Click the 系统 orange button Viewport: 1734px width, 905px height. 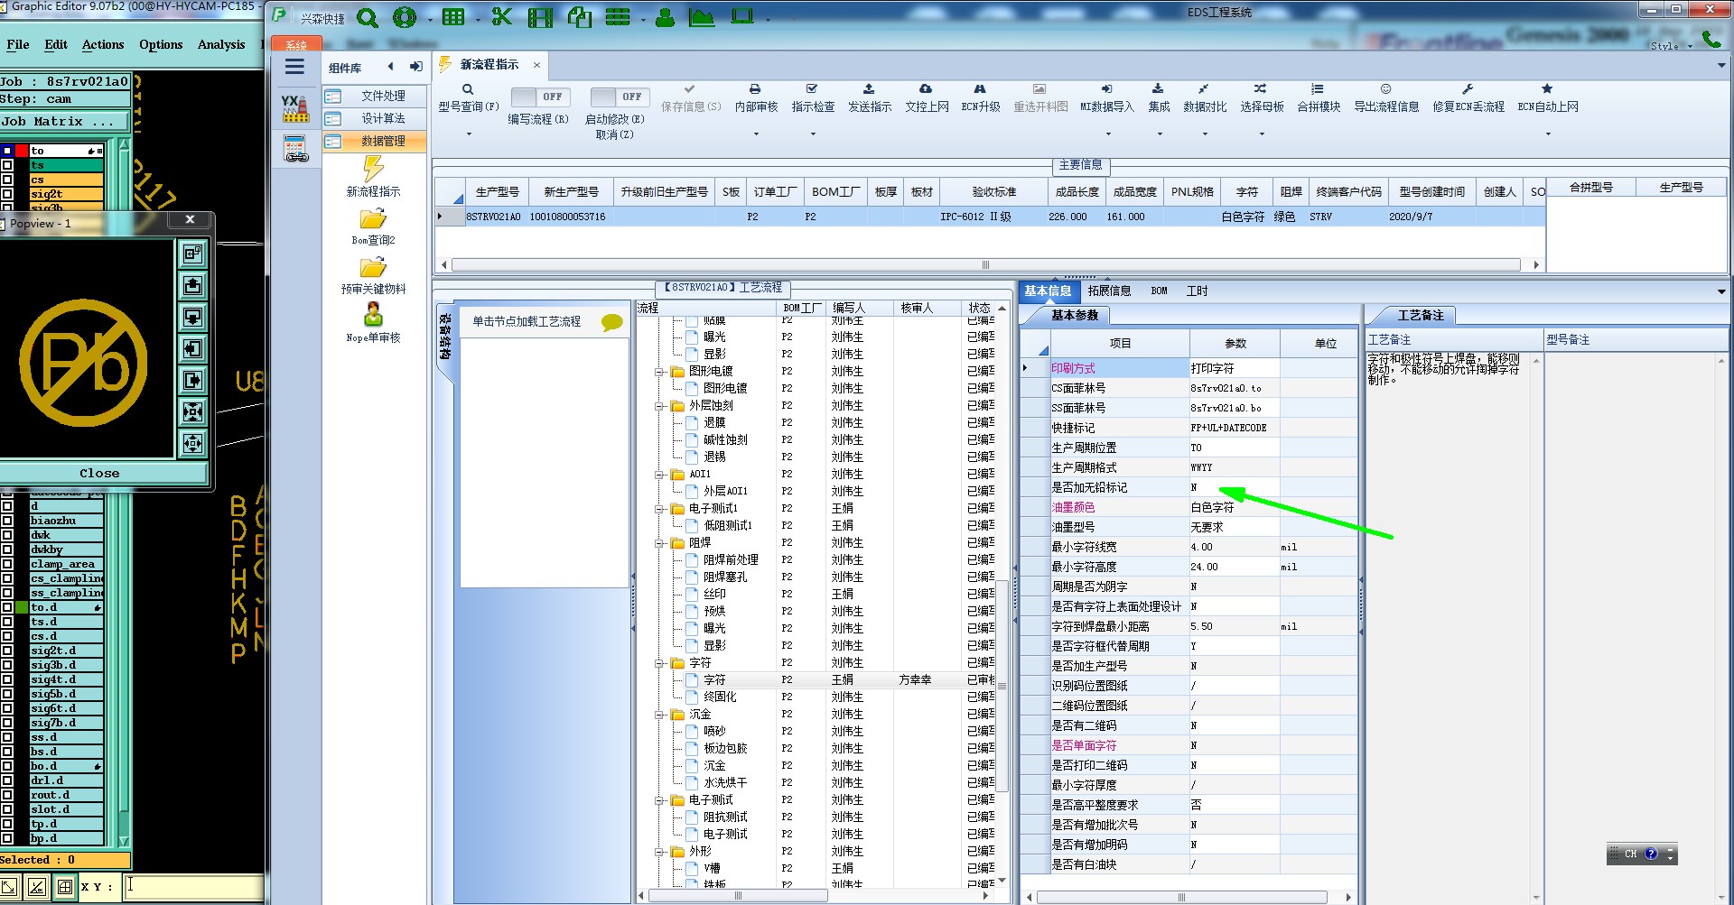(x=296, y=44)
